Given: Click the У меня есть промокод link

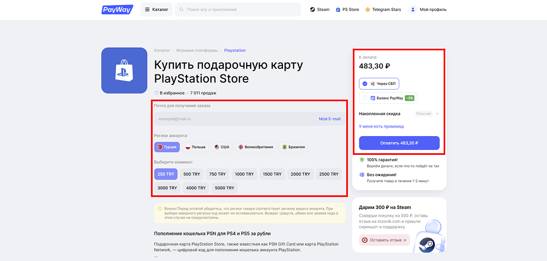Looking at the screenshot, I should (381, 126).
